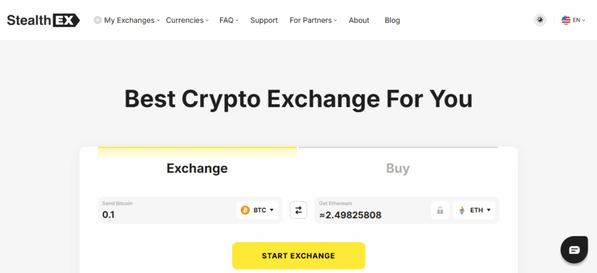Switch to the Buy tab
The image size is (597, 273).
point(398,169)
